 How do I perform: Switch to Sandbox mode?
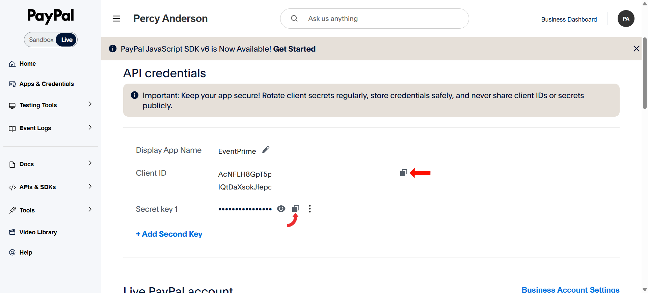41,40
